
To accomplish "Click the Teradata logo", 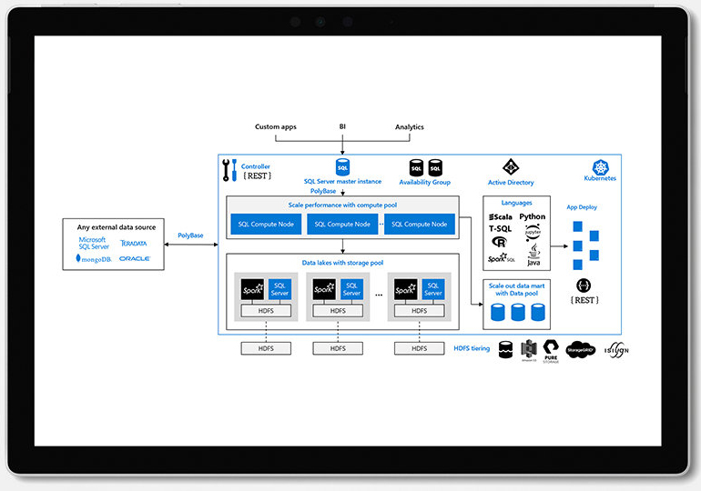I will point(134,244).
